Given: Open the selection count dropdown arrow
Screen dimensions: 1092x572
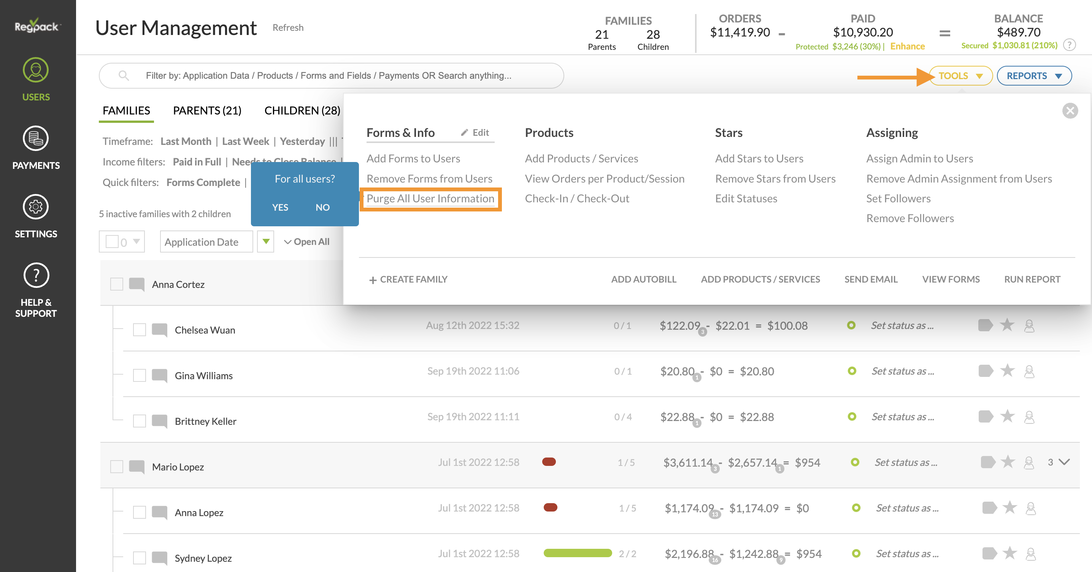Looking at the screenshot, I should point(136,241).
